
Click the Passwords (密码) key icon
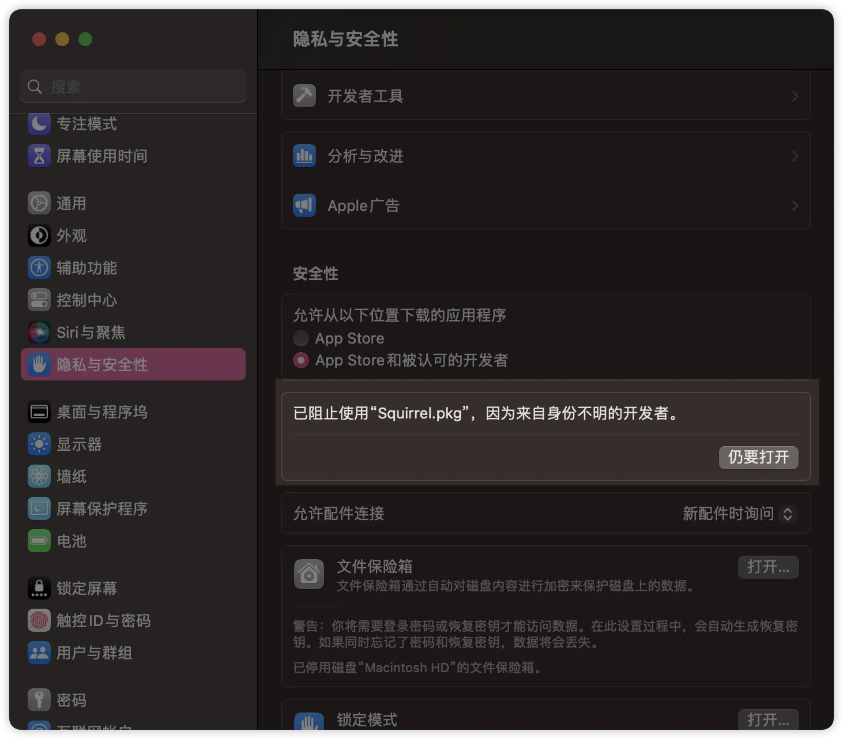coord(39,700)
